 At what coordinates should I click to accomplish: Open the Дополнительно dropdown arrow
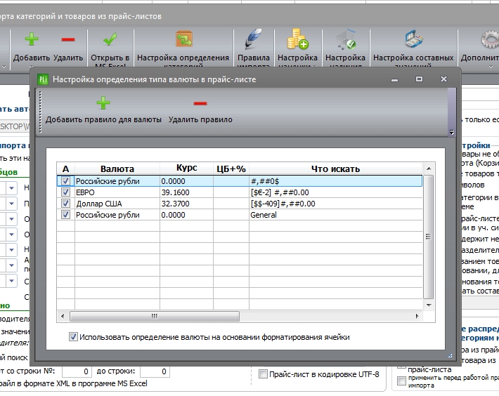(x=491, y=67)
